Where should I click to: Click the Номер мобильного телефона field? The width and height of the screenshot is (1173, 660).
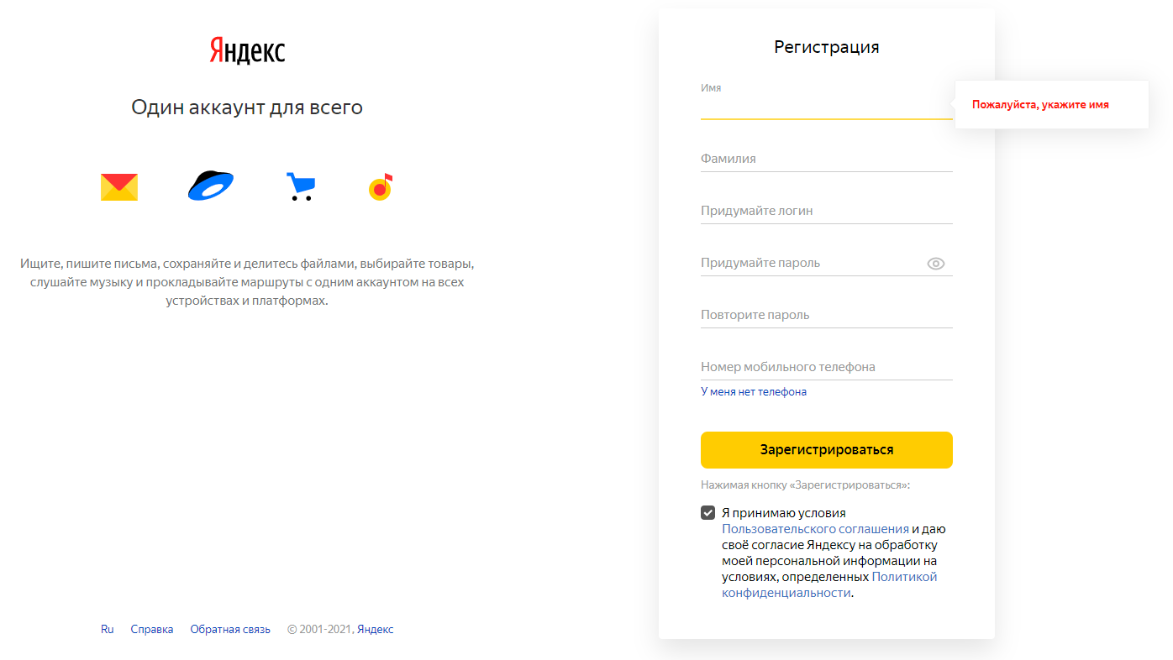[x=827, y=367]
